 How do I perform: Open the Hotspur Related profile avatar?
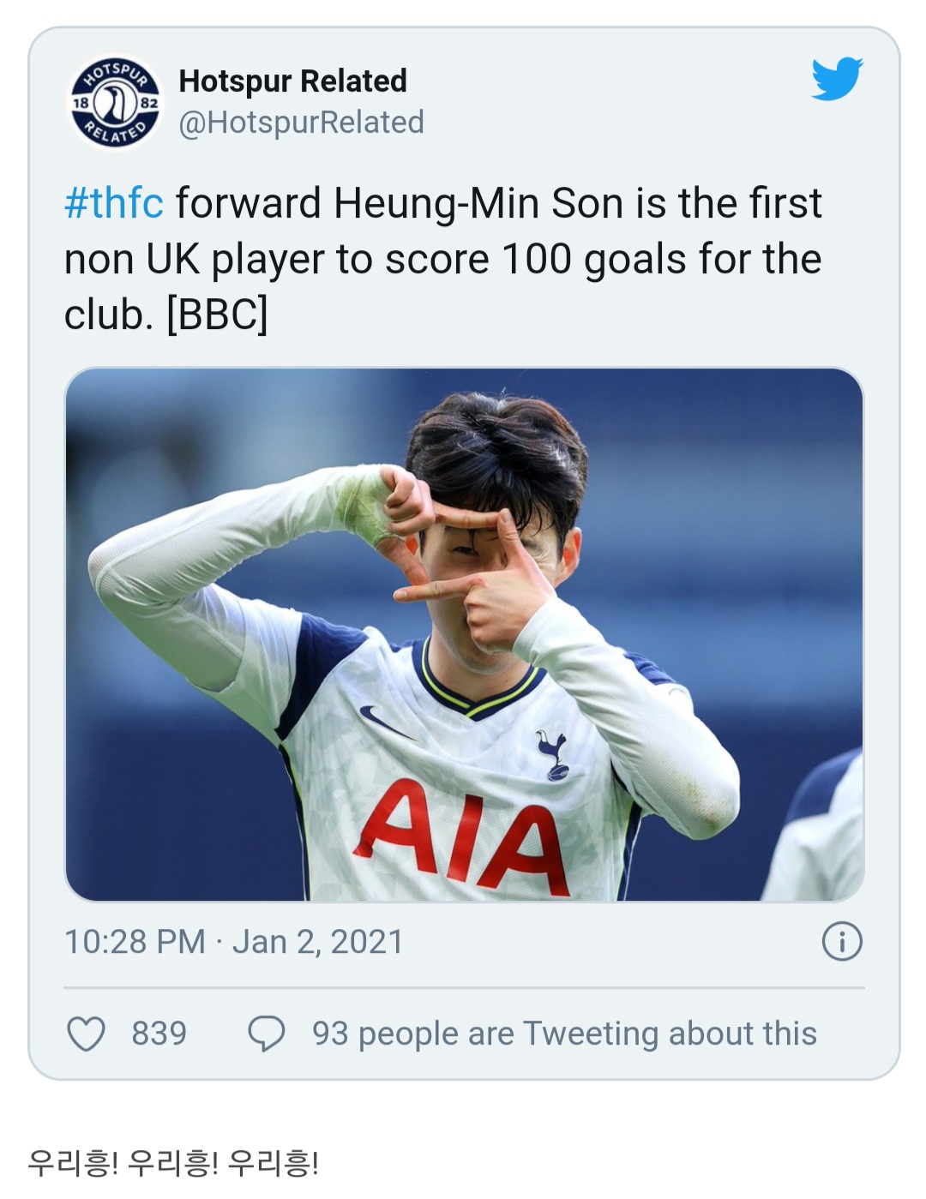click(x=115, y=104)
